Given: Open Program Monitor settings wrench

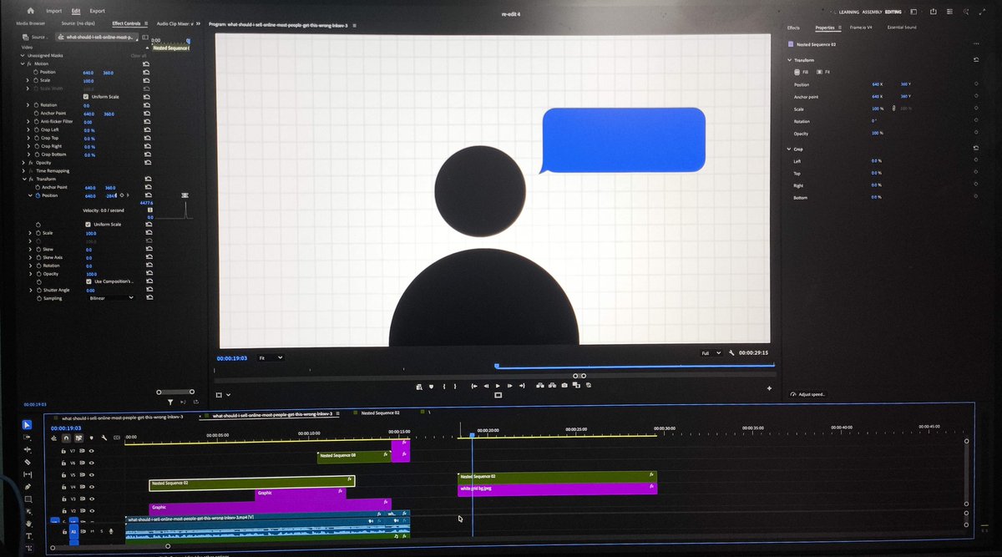Looking at the screenshot, I should [x=731, y=353].
